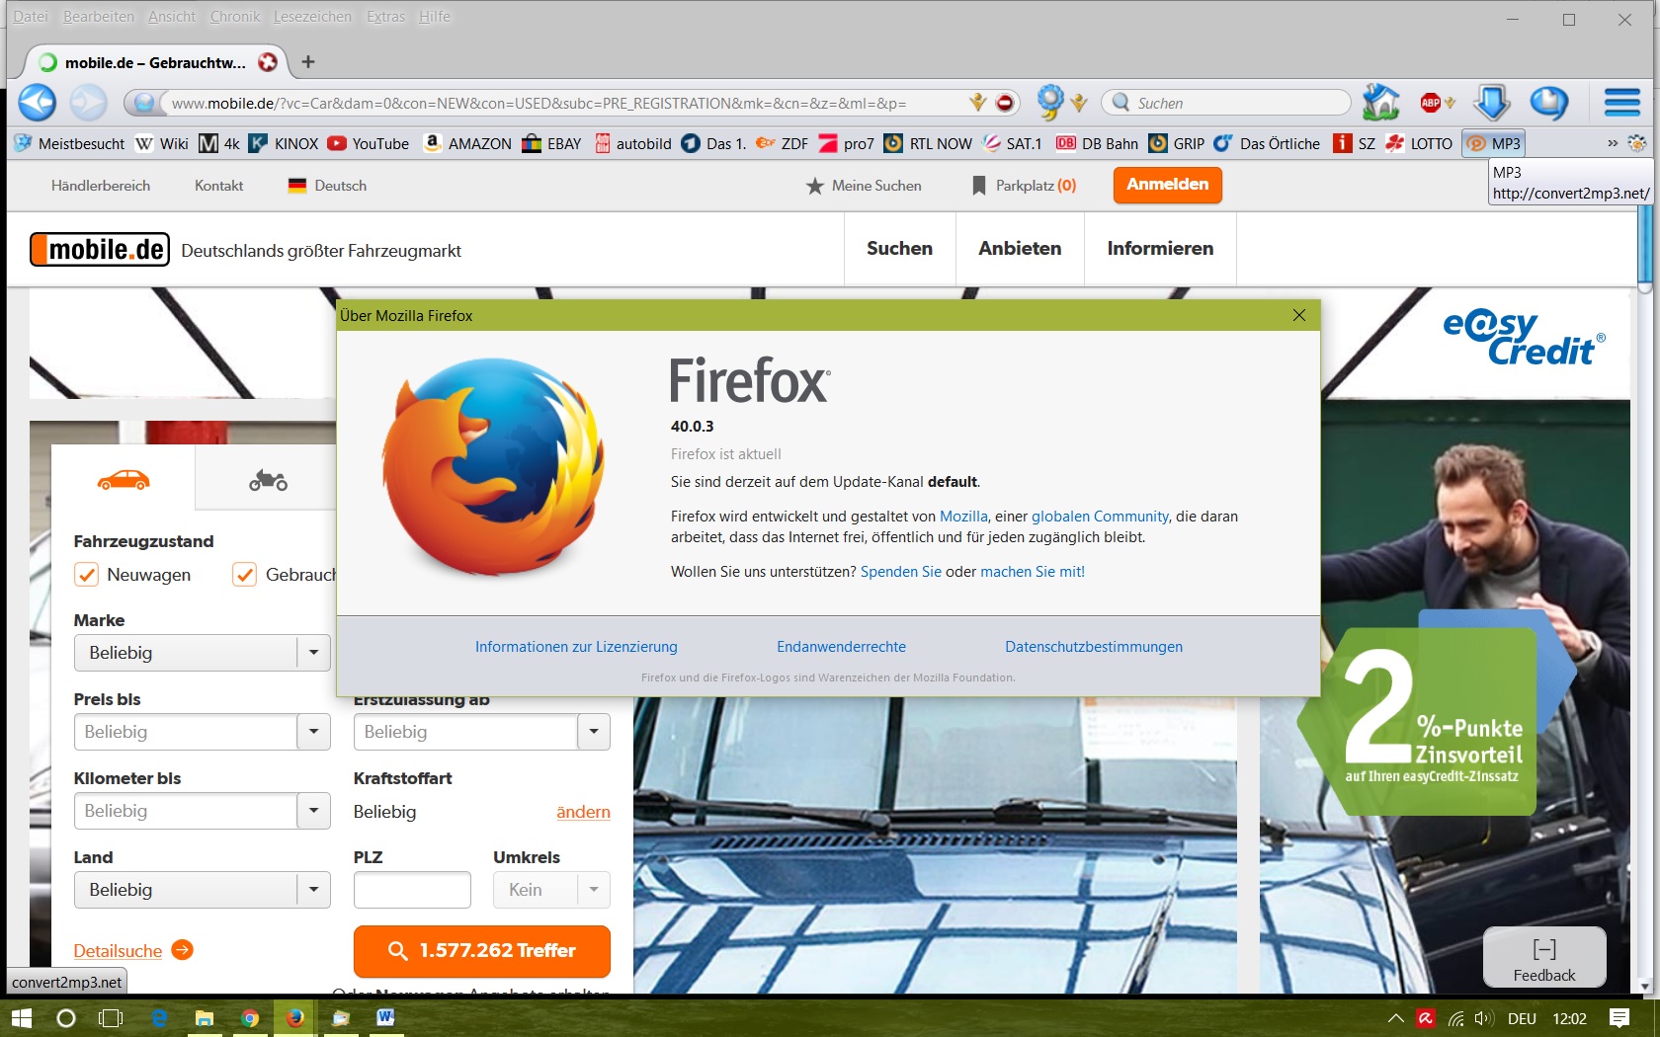The image size is (1660, 1037).
Task: Open Cortana search circle on taskbar
Action: point(66,1017)
